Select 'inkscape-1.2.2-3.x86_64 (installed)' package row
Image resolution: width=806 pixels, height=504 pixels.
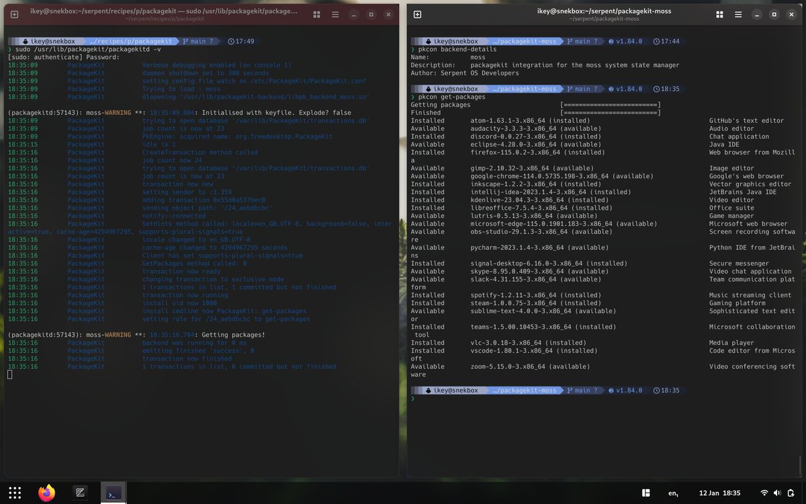point(601,184)
